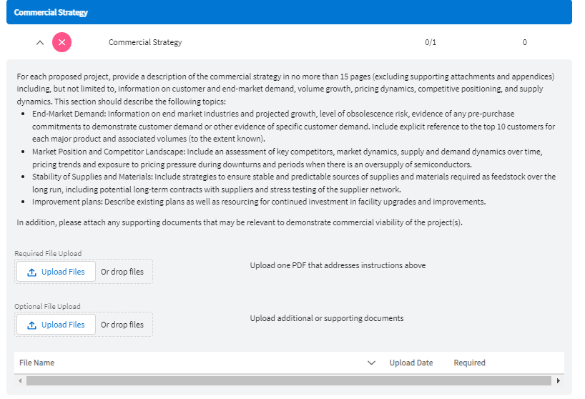Sort by the File Name column header

[37, 363]
